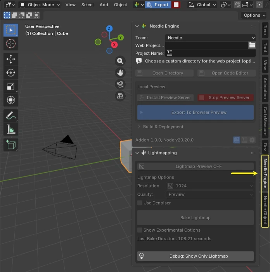Viewport: 270px width, 272px height.
Task: Select the Annotate tool
Action: [x=11, y=116]
